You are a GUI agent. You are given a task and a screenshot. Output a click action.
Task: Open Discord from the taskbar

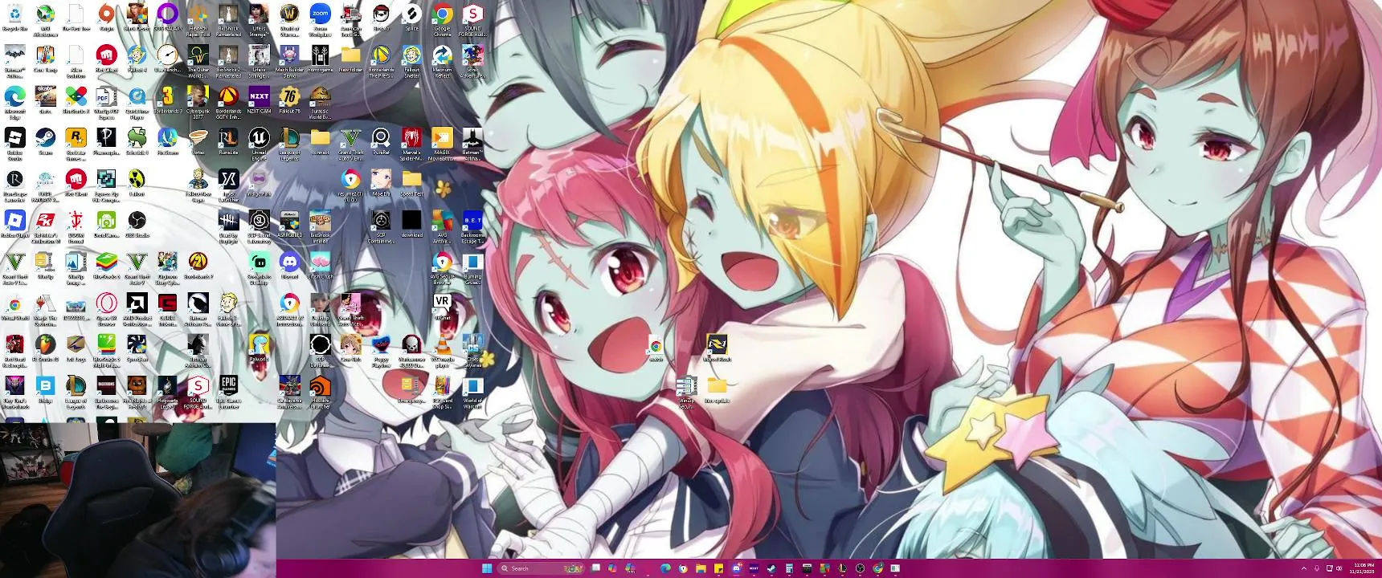(736, 568)
